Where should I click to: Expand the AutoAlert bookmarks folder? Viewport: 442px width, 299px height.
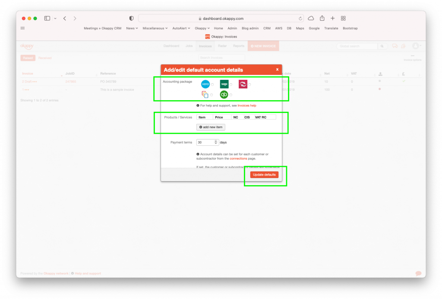tap(181, 28)
